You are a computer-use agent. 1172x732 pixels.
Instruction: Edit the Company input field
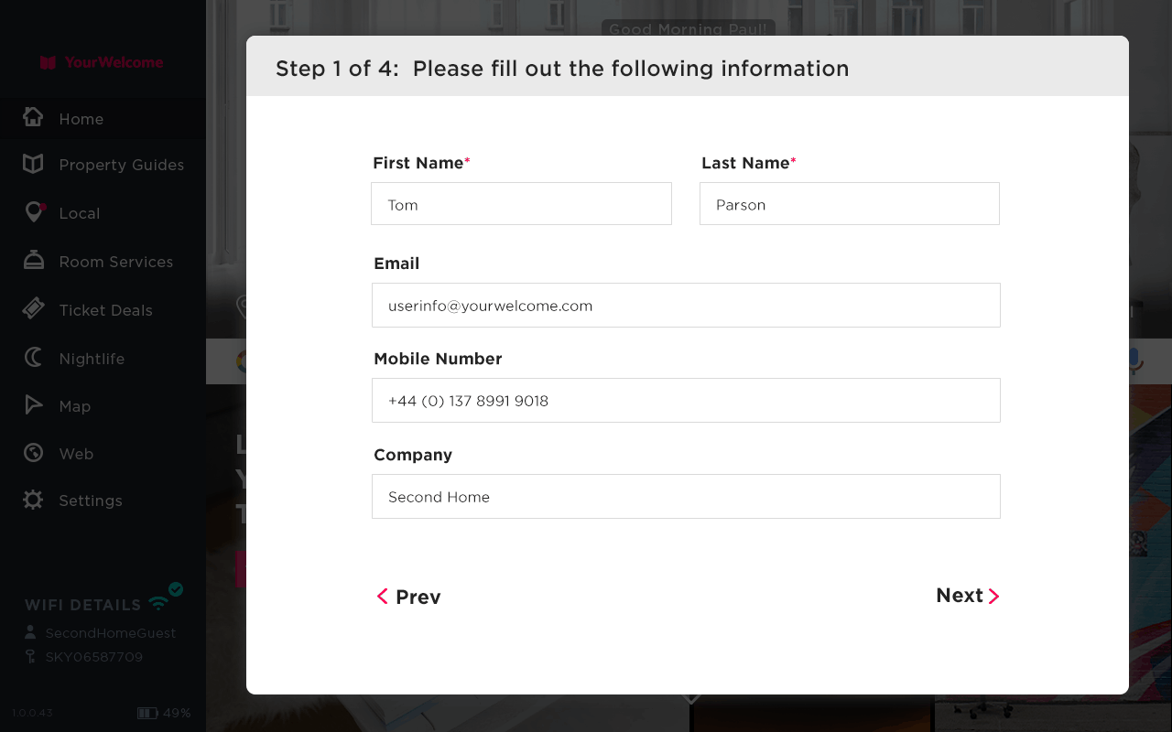pyautogui.click(x=686, y=497)
